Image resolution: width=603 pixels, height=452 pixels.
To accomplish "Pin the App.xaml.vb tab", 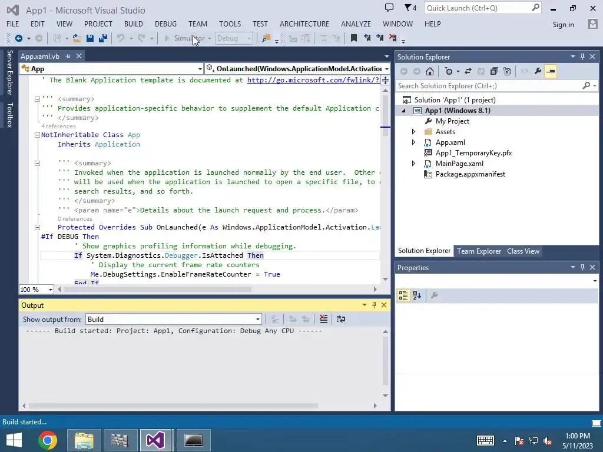I will 68,56.
